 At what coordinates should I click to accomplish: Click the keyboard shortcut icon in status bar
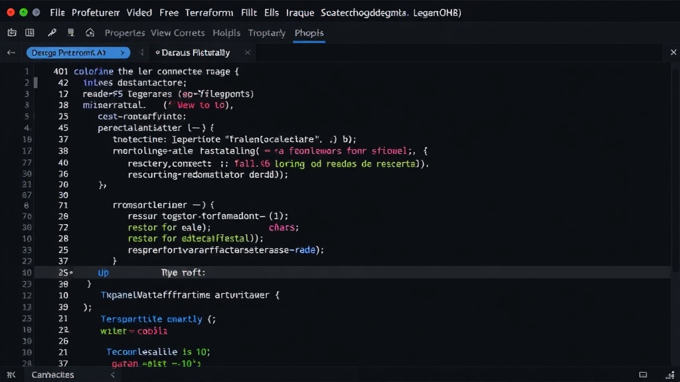[x=11, y=375]
